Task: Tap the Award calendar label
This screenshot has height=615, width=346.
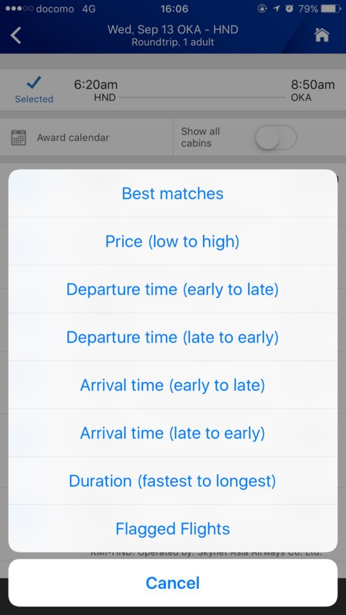Action: pyautogui.click(x=73, y=138)
